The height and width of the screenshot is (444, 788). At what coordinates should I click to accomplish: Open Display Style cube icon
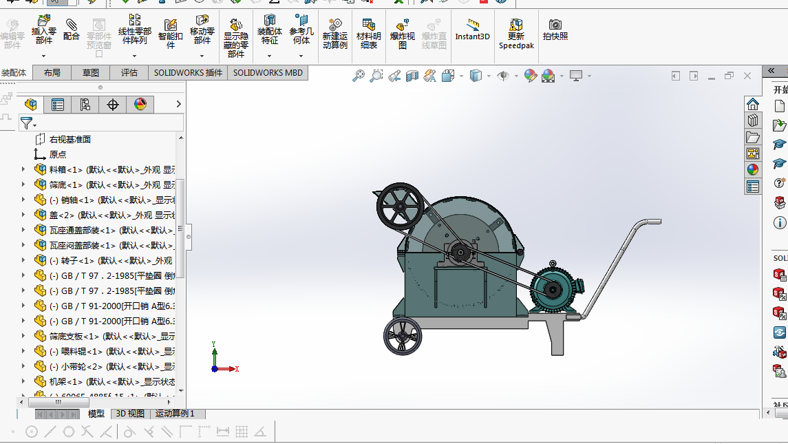[x=476, y=76]
